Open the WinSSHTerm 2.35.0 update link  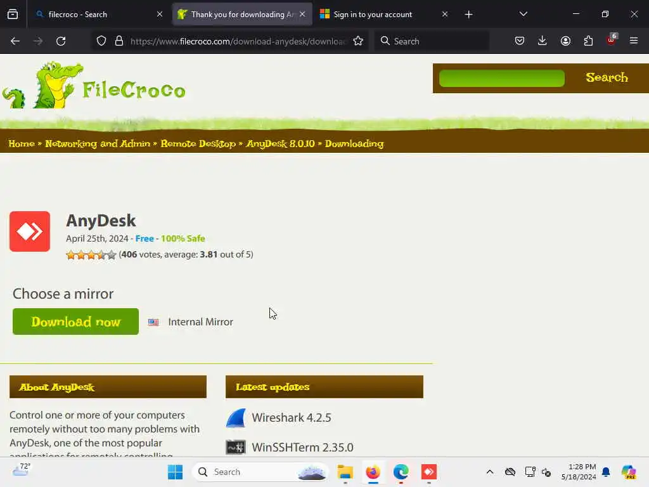[302, 447]
